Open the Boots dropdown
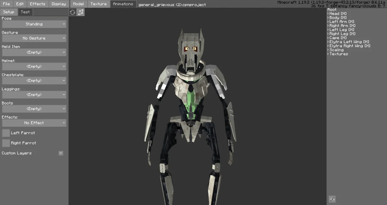The image size is (387, 205). [34, 109]
